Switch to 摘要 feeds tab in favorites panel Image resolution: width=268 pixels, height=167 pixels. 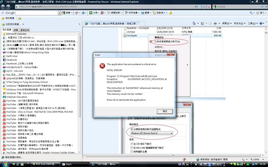[x=16, y=30]
